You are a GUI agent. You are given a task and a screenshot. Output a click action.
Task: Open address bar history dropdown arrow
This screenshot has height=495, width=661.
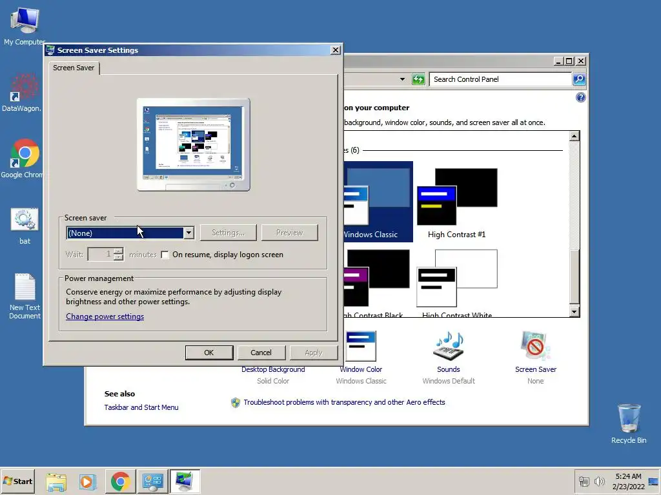[402, 79]
